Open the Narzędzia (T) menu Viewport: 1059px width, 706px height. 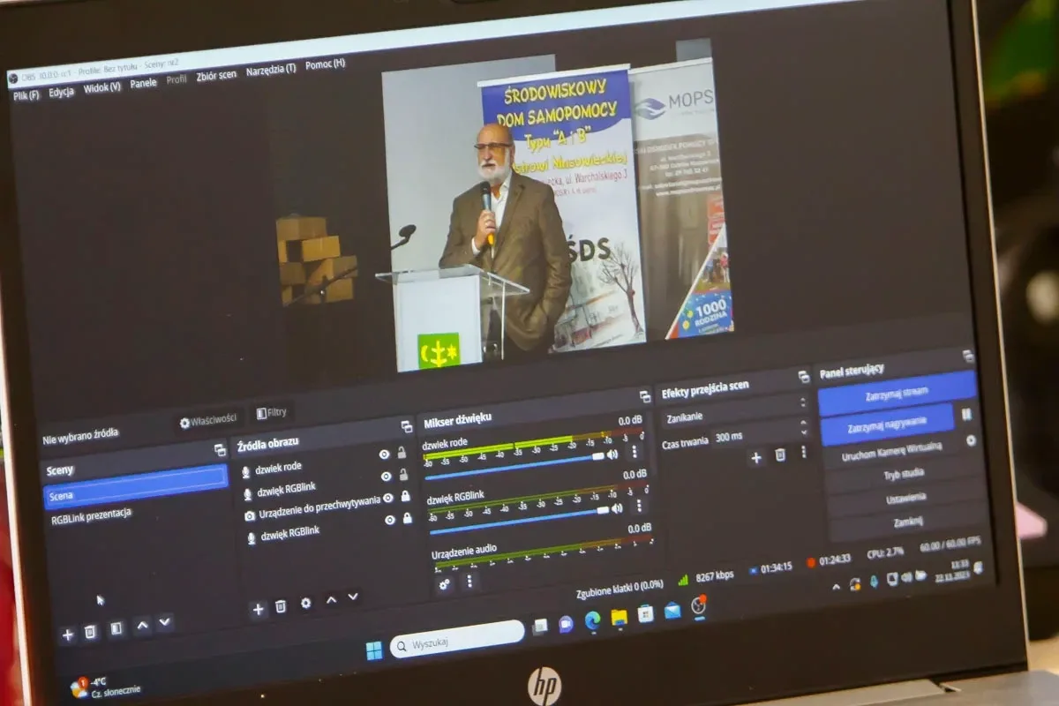(x=271, y=70)
